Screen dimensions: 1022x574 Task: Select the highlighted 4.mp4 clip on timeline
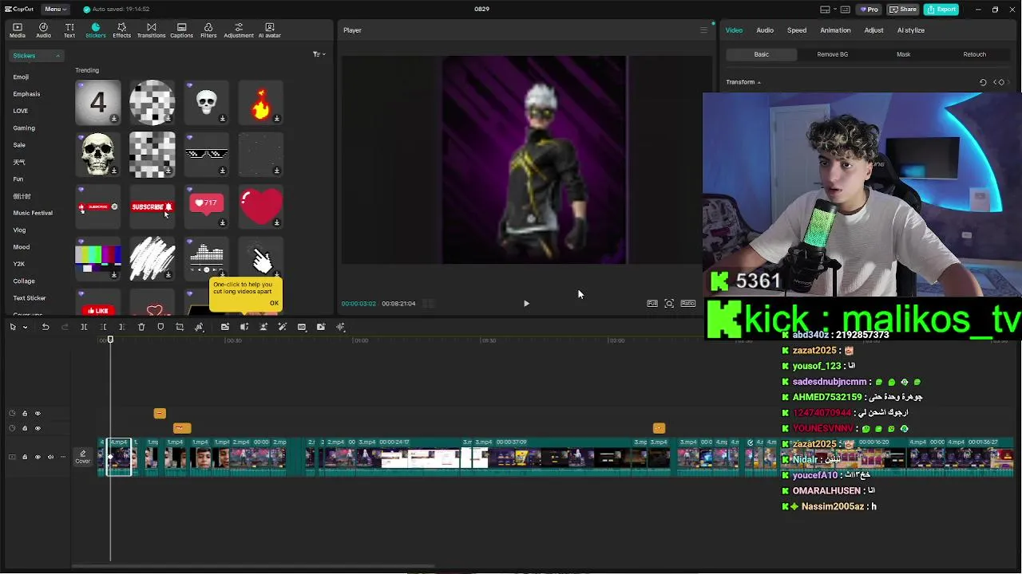click(119, 457)
